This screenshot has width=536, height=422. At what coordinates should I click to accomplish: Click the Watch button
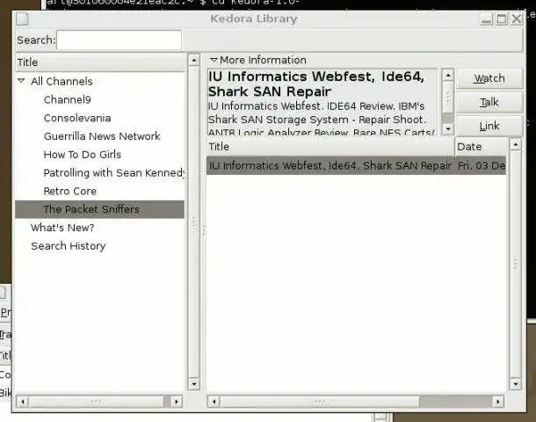489,78
